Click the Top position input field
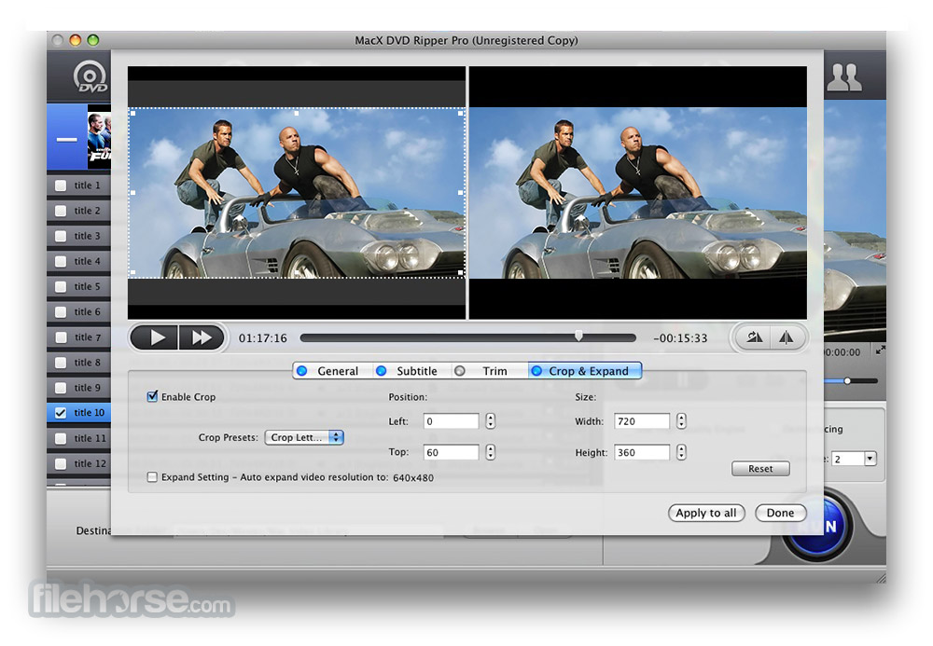 point(451,452)
